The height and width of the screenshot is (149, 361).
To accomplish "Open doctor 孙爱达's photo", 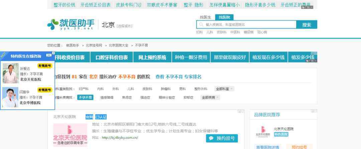I will pos(11,73).
